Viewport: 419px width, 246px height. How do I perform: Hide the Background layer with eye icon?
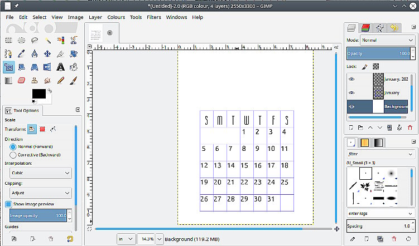(x=351, y=107)
